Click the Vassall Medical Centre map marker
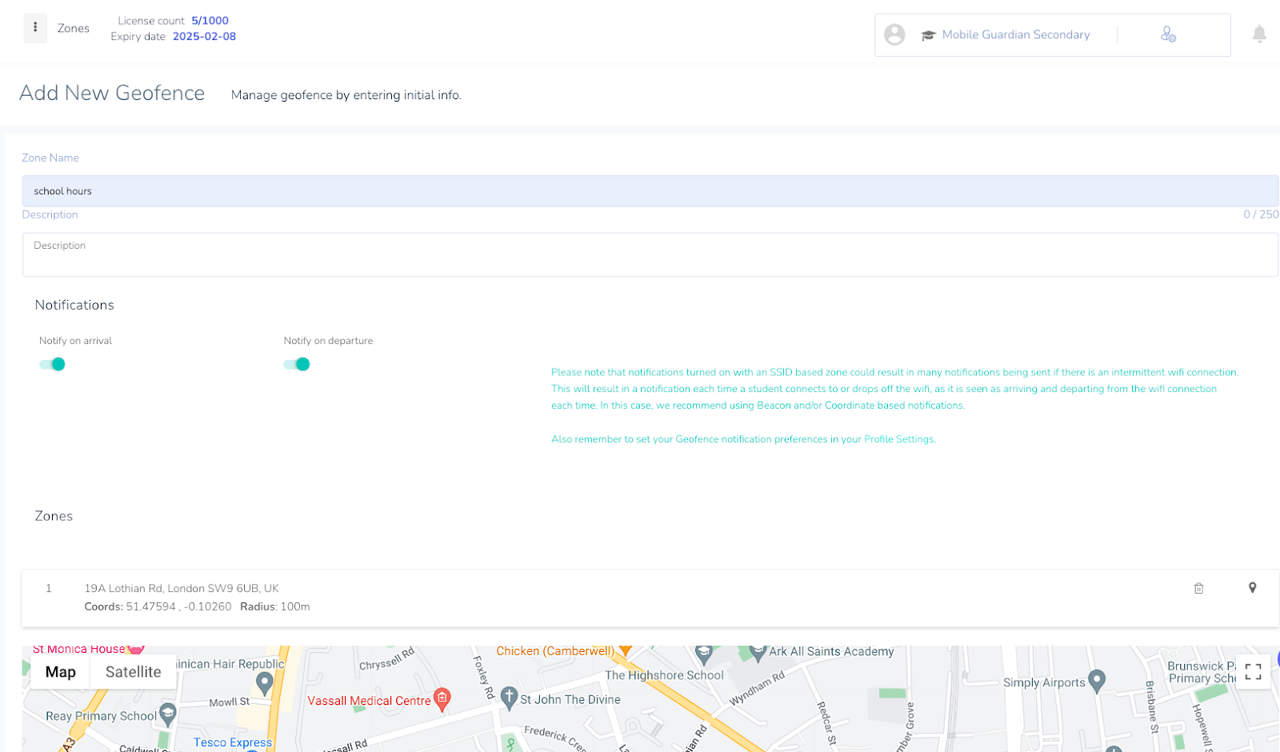Image resolution: width=1280 pixels, height=752 pixels. pyautogui.click(x=442, y=698)
